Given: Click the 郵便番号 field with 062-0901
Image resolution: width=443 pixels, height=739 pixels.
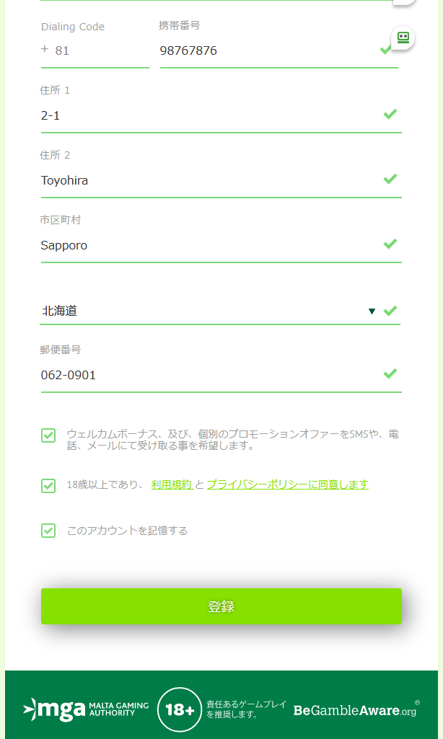Looking at the screenshot, I should point(221,375).
